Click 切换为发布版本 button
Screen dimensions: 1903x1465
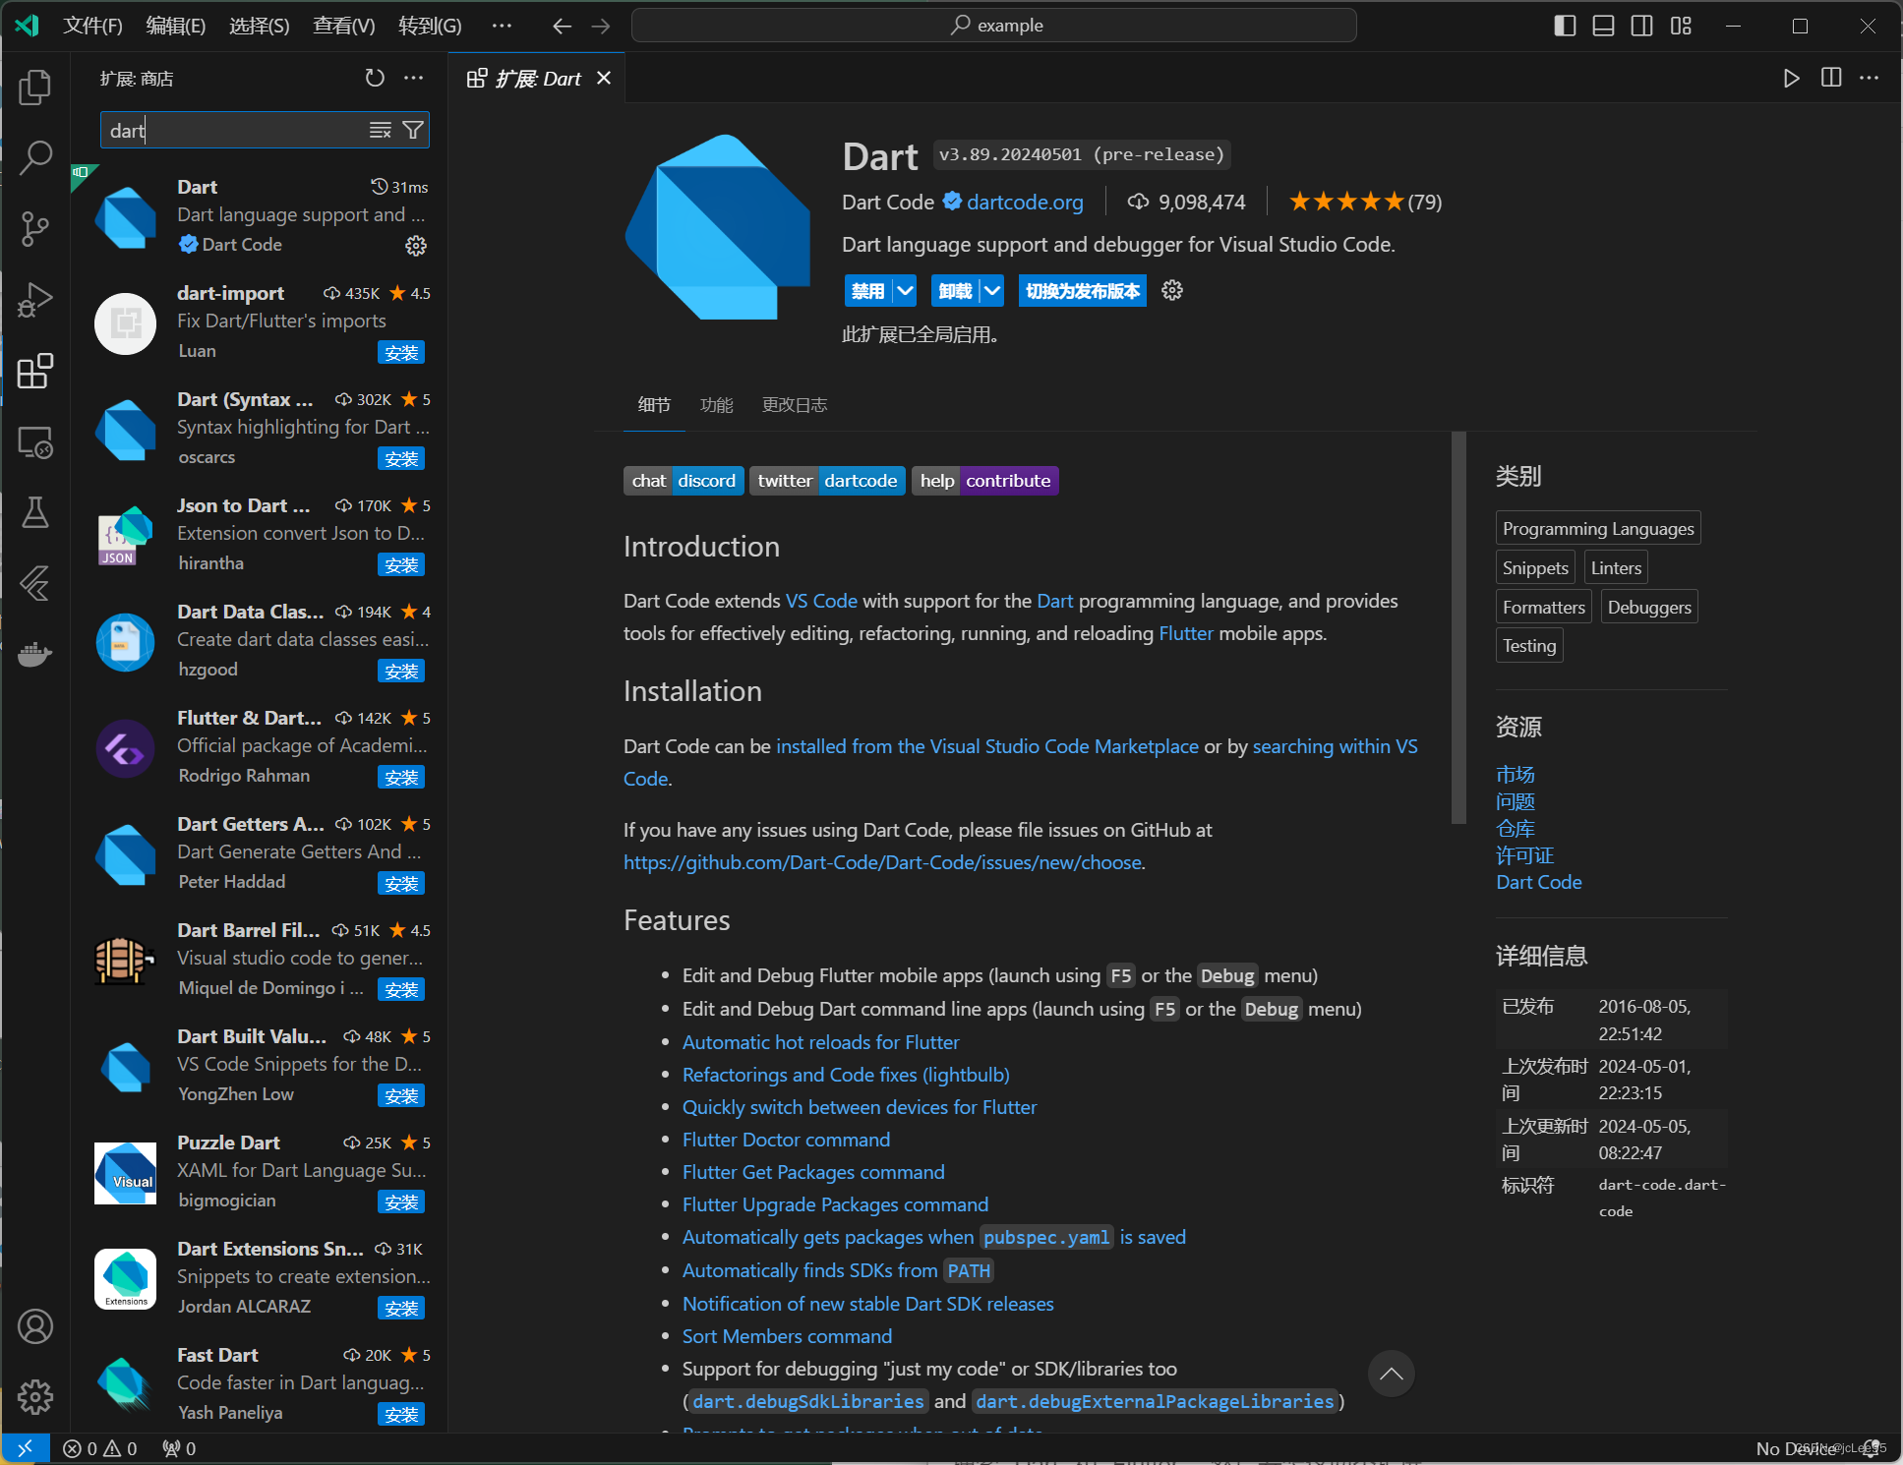pos(1082,291)
